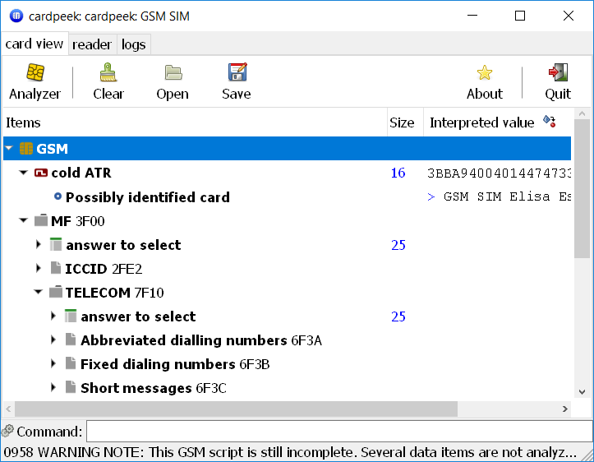Collapse the TELECOM 7F10 folder

point(39,293)
